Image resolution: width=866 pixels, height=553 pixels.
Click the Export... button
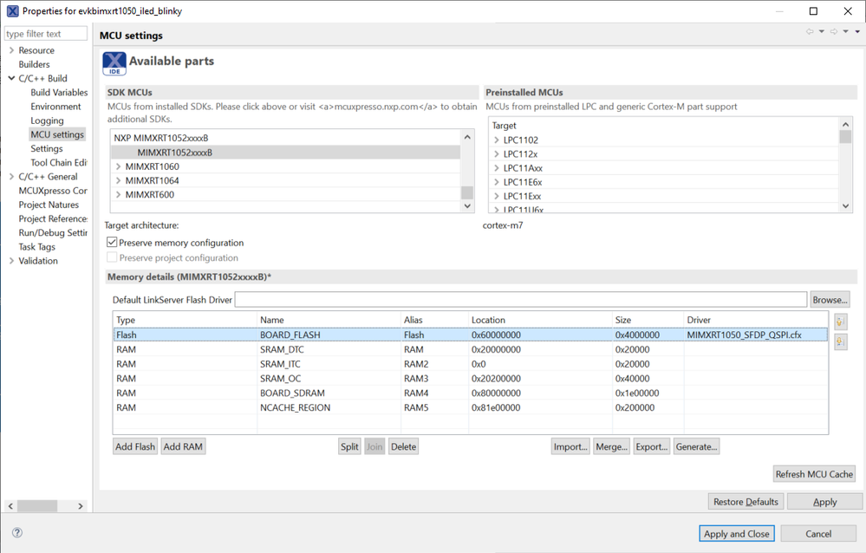(x=652, y=446)
